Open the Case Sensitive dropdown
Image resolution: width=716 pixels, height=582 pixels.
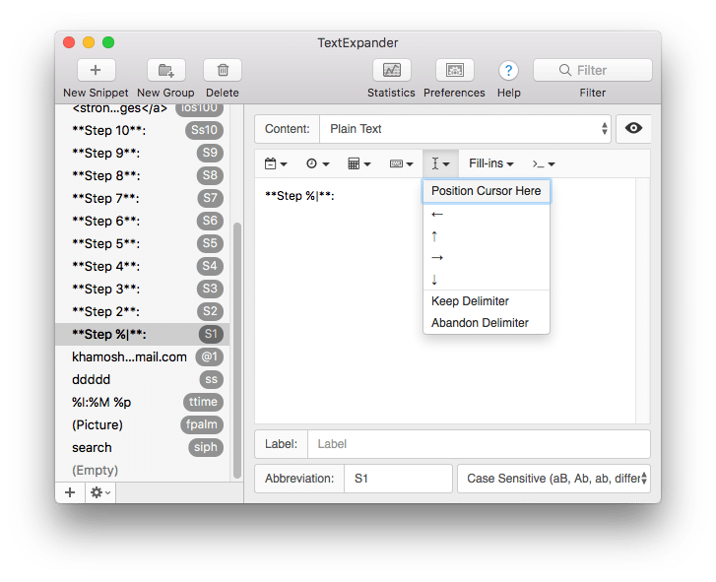coord(553,479)
